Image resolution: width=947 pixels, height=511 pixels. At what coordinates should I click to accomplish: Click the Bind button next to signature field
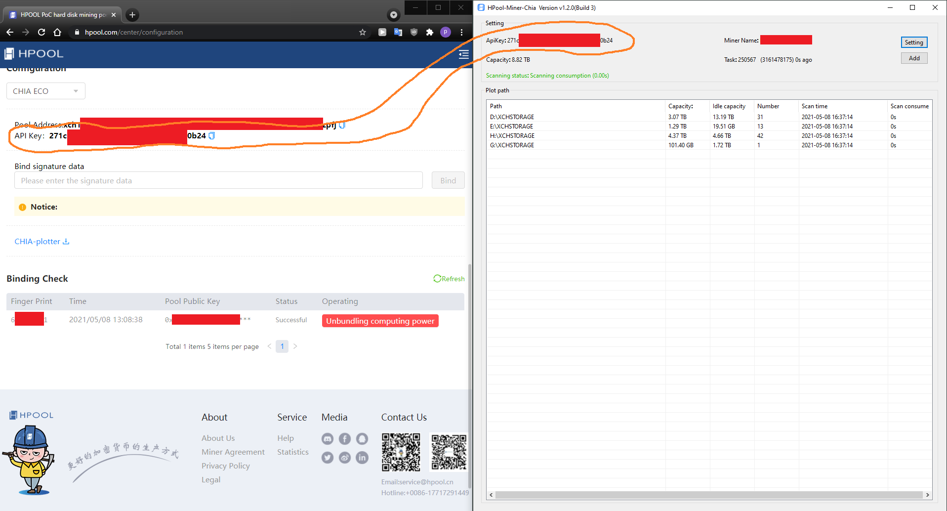pyautogui.click(x=448, y=180)
